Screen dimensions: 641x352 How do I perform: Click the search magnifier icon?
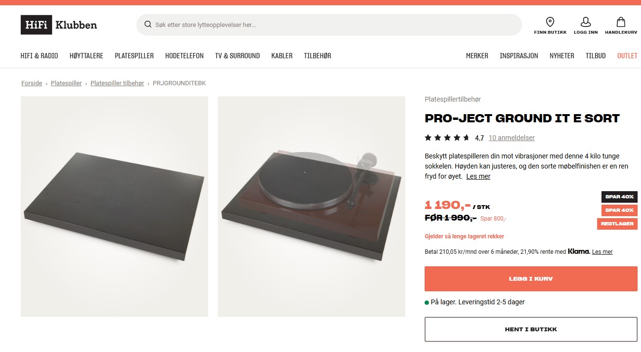[148, 25]
